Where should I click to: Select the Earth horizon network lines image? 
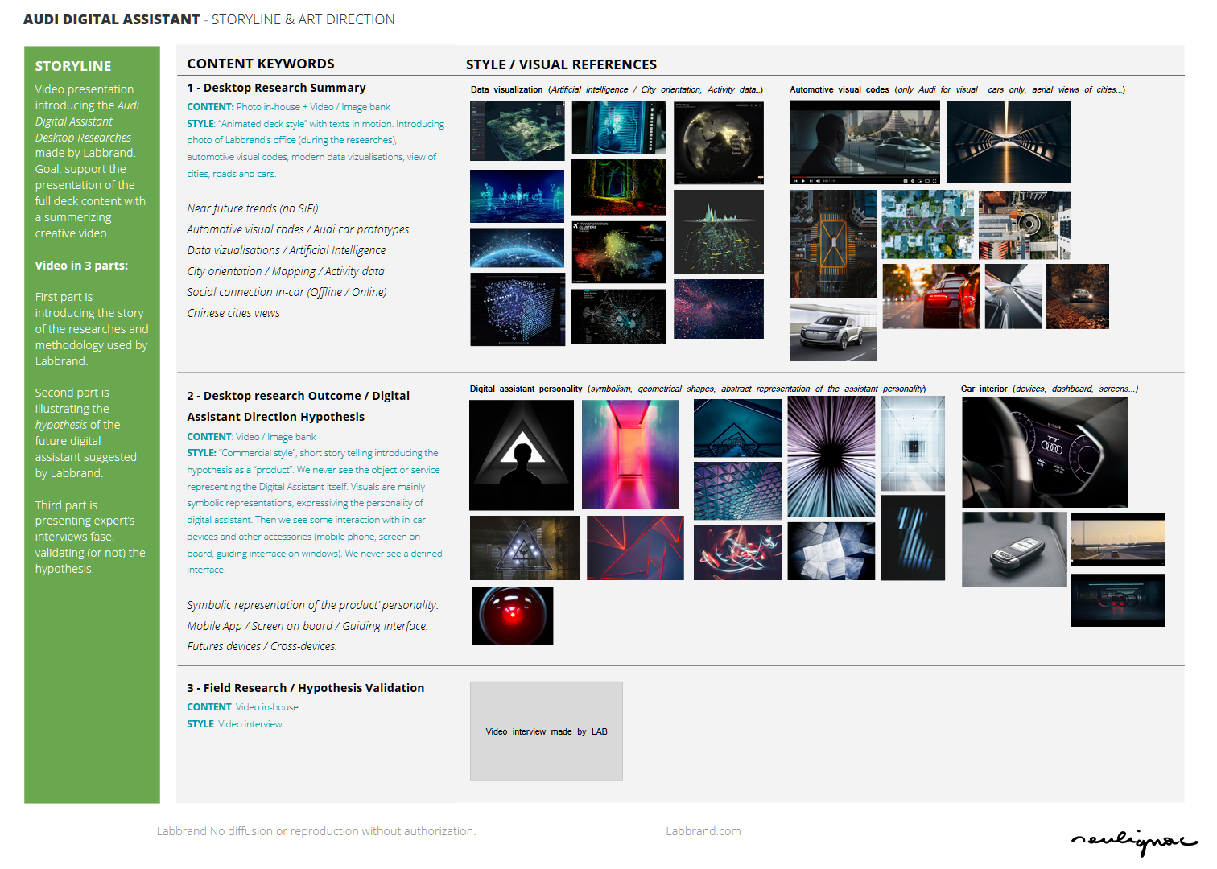517,248
